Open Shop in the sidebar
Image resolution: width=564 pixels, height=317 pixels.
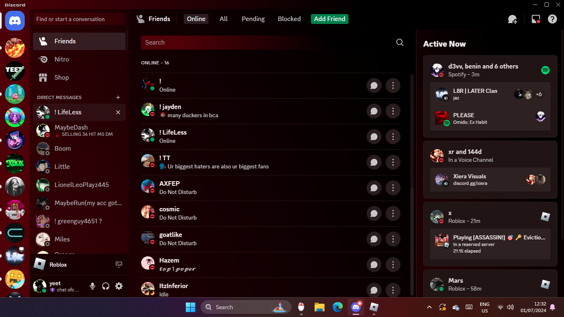79,78
